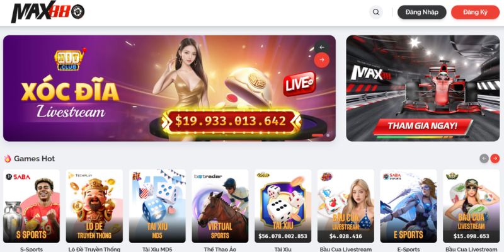Advance banner with red right arrow

[322, 60]
